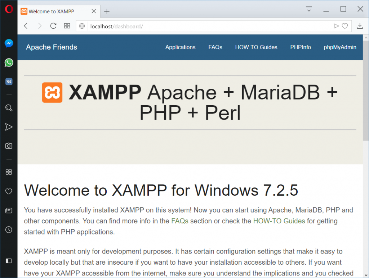Go back to the previous page

click(26, 26)
